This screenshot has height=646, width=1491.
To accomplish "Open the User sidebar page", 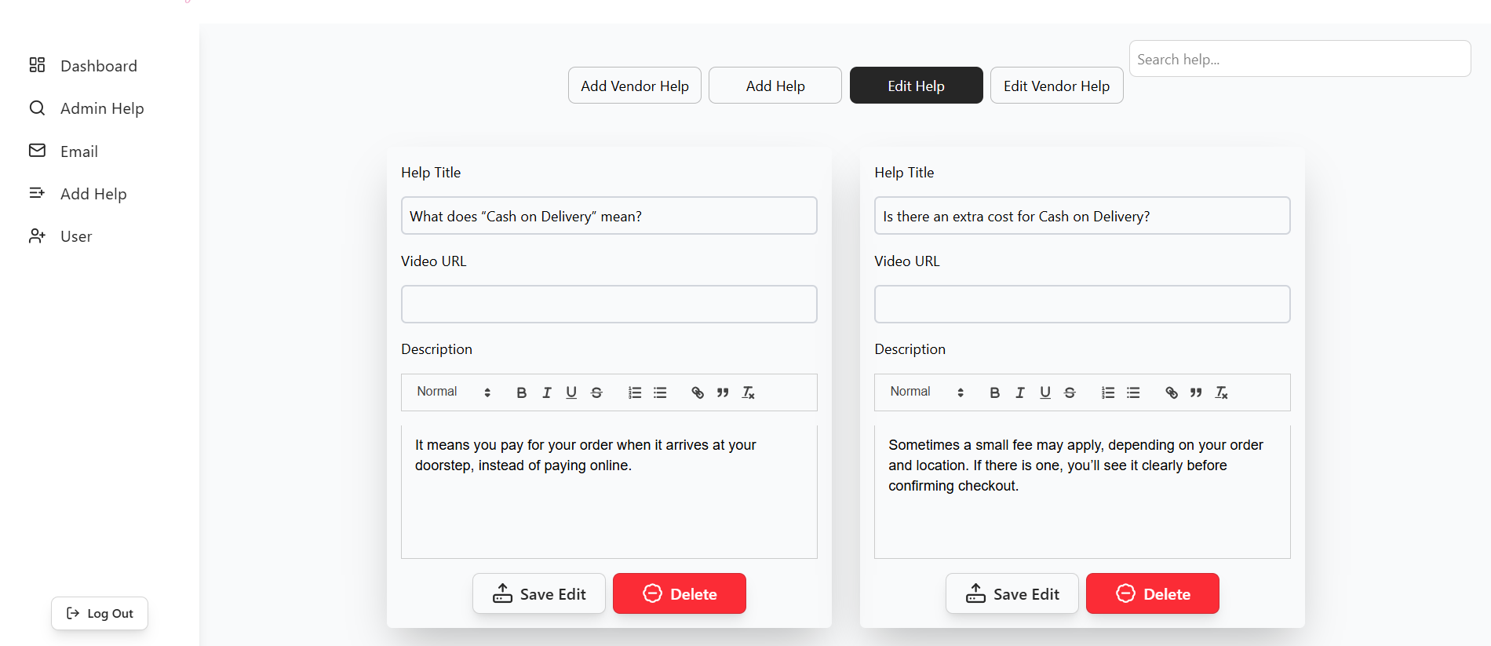I will point(60,236).
